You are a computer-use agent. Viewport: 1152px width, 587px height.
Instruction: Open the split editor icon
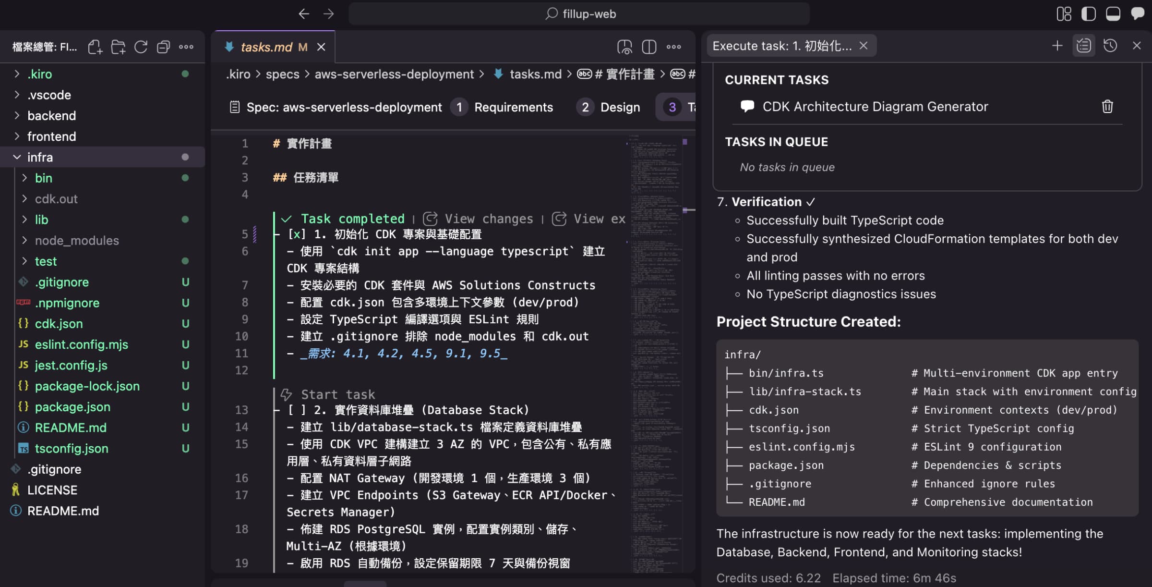pos(649,47)
